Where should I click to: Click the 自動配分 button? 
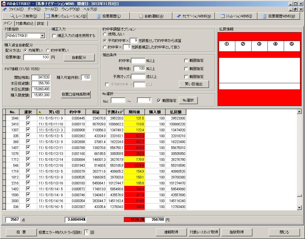79,58
